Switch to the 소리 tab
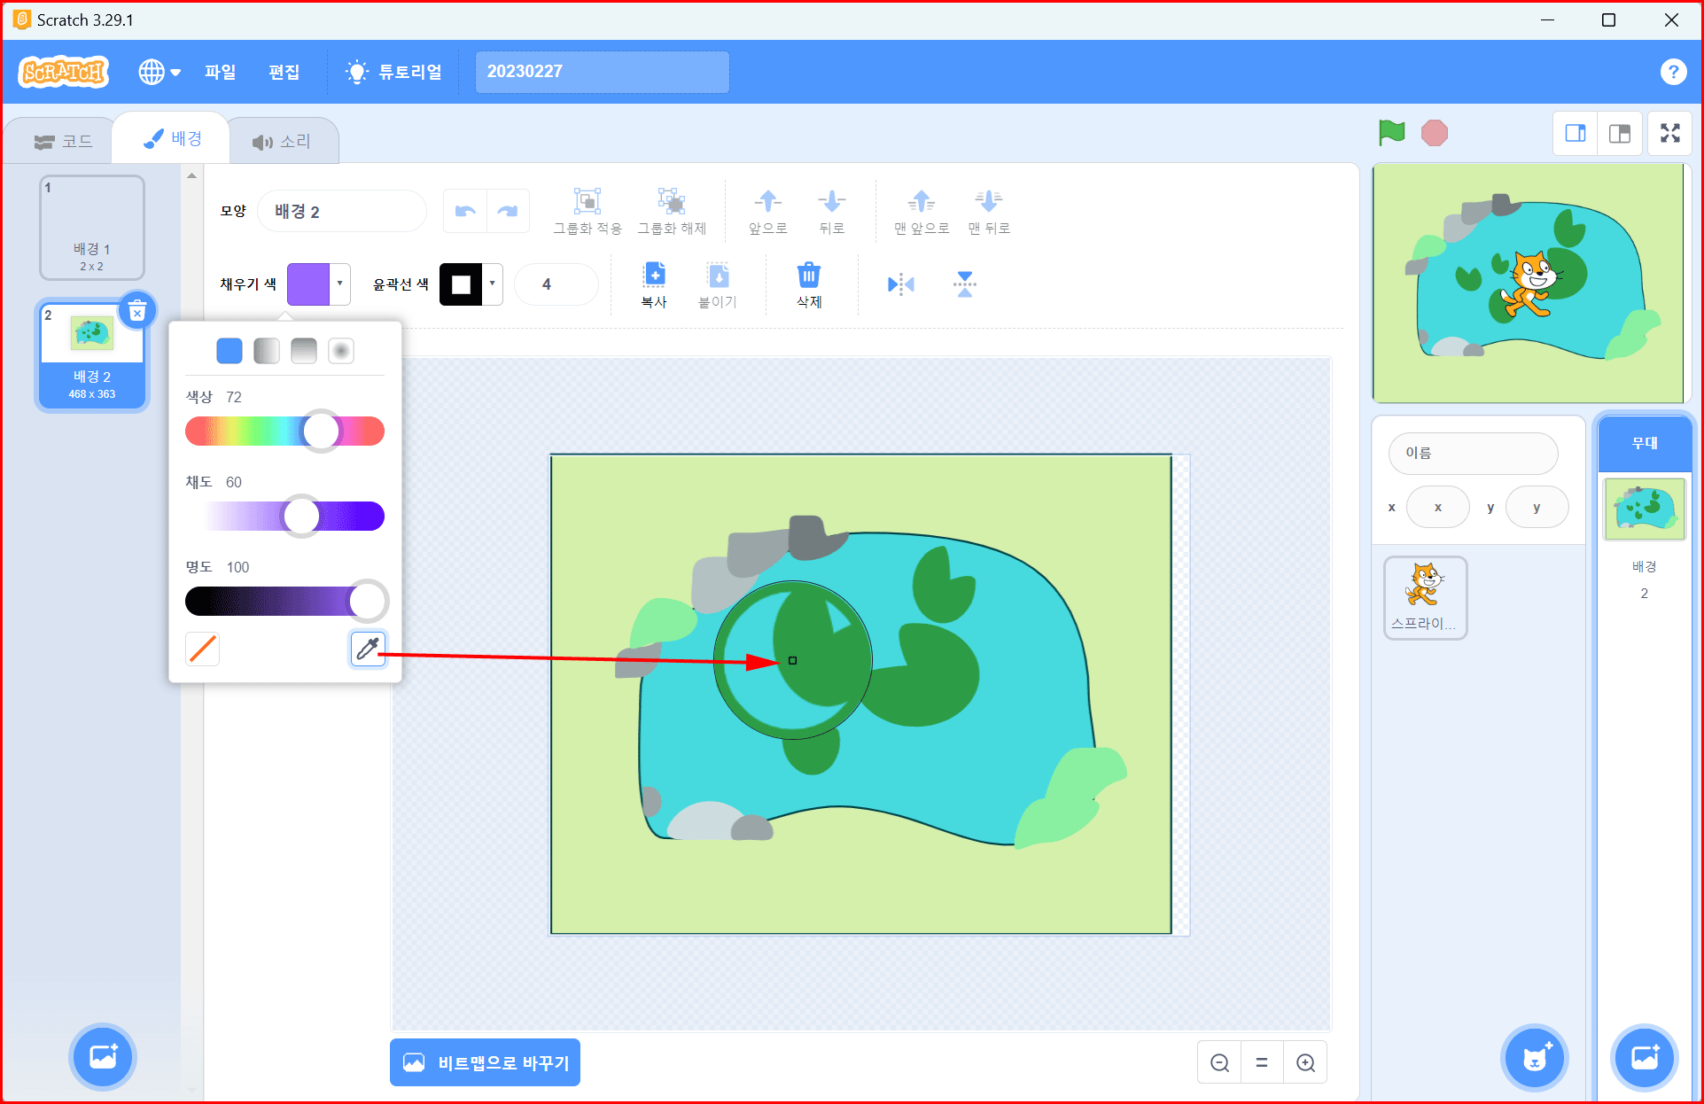 tap(282, 142)
